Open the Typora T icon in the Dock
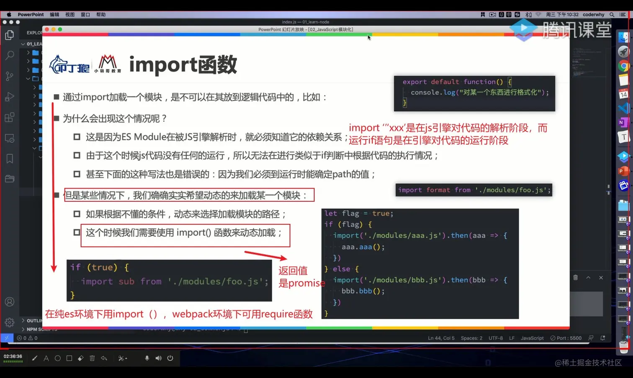Image resolution: width=633 pixels, height=378 pixels. coord(624,137)
